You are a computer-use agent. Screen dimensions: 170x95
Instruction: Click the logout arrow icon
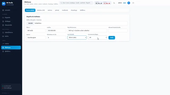pos(133,3)
